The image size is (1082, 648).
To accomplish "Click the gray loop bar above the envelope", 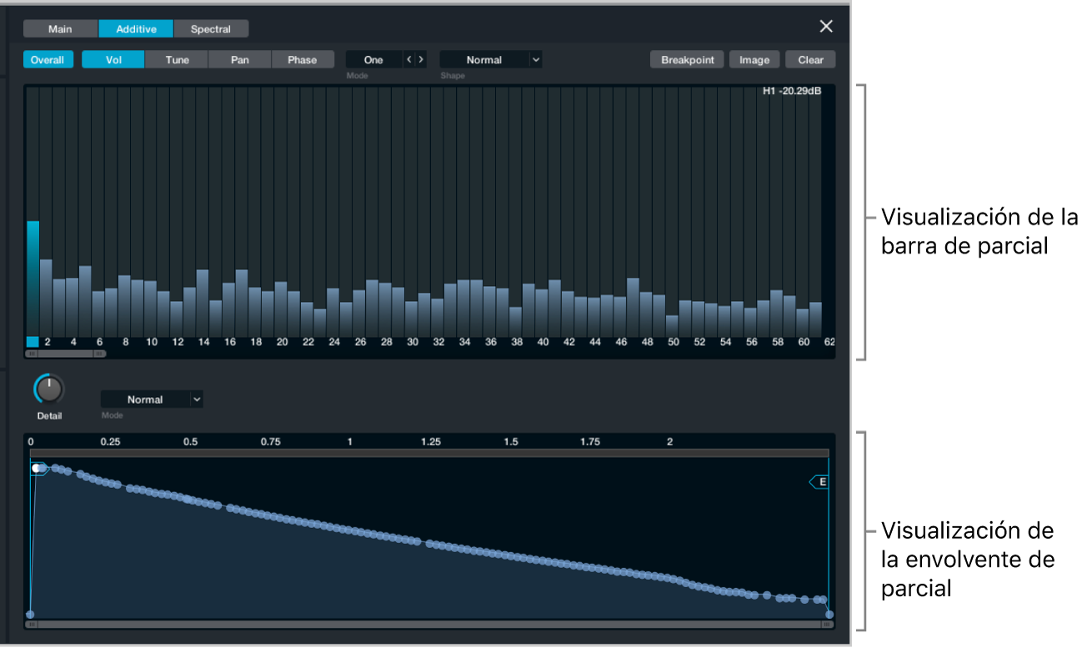I will pyautogui.click(x=430, y=453).
